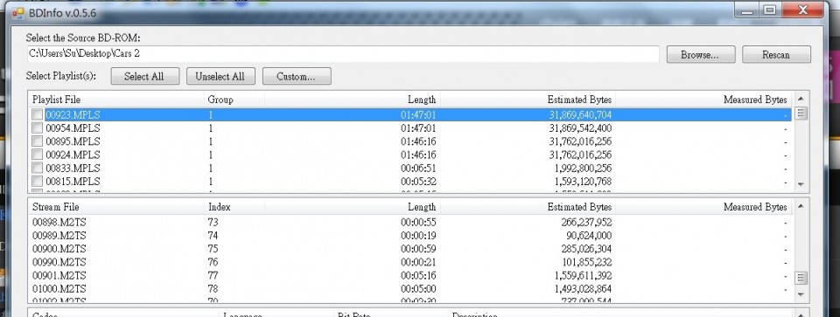Click the stream list scrollbar thumb
The height and width of the screenshot is (317, 840).
pos(801,278)
